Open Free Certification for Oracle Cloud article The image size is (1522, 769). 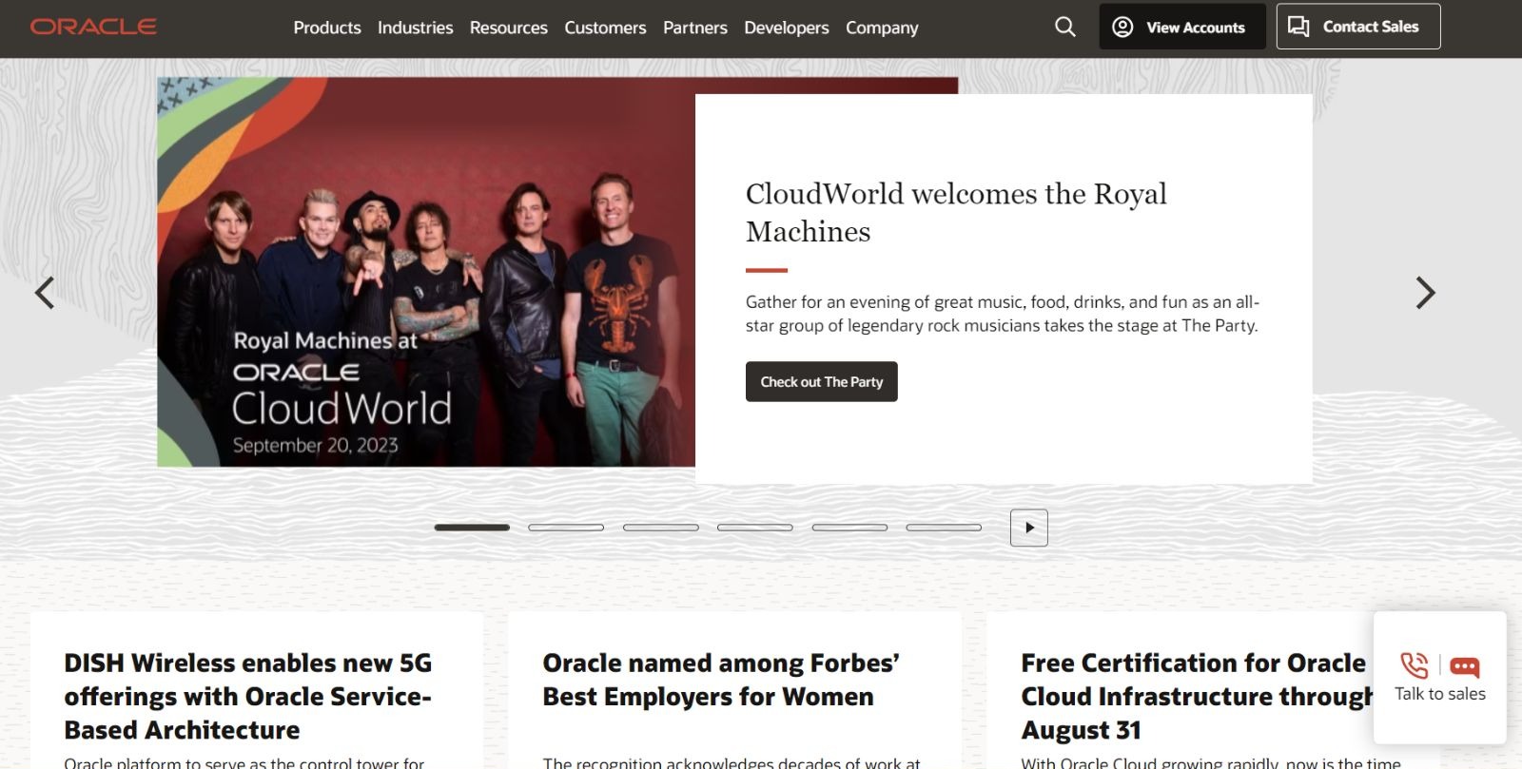tap(1196, 696)
